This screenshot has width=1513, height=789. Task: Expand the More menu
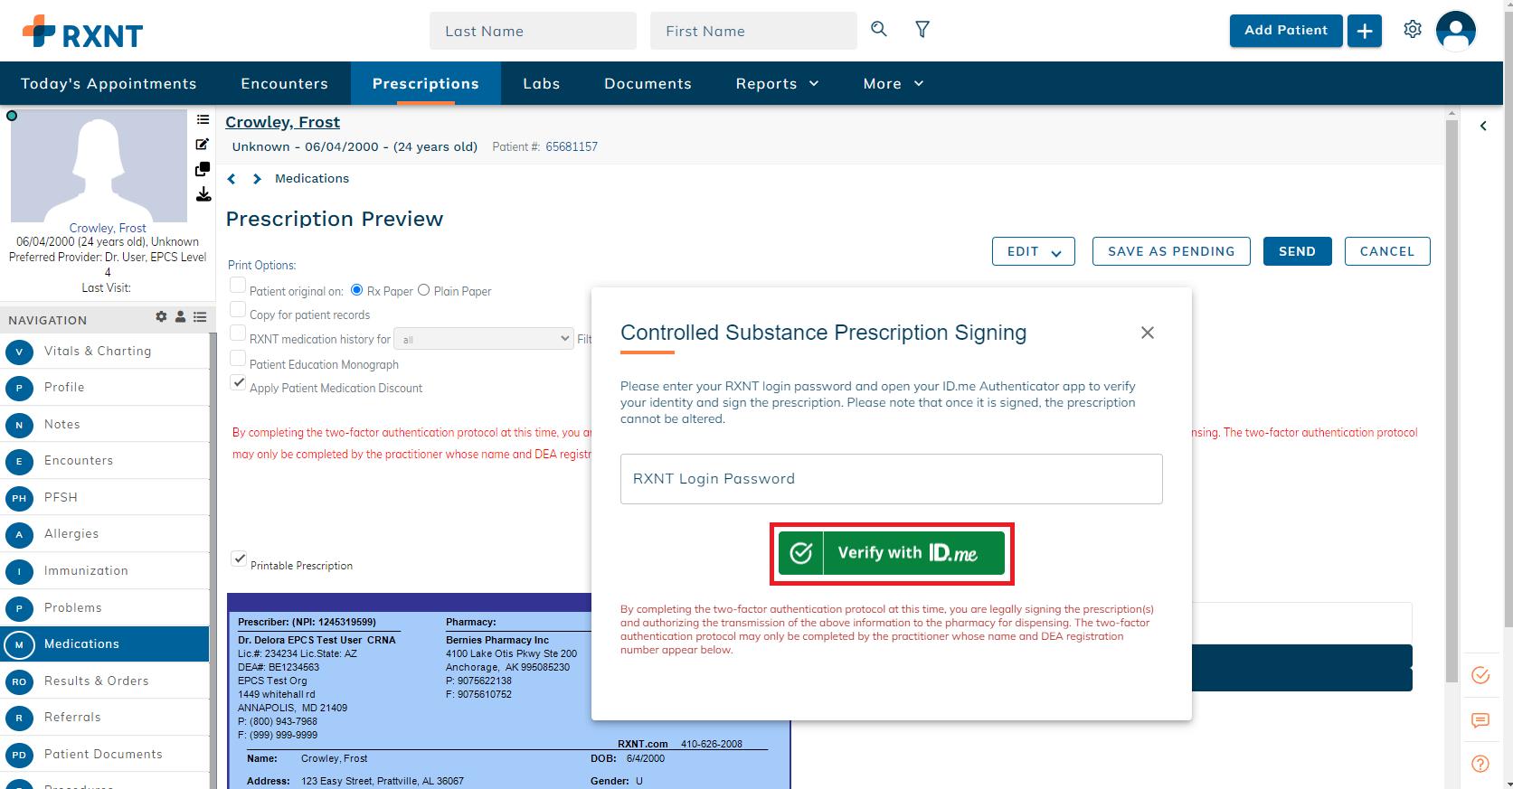pos(894,83)
